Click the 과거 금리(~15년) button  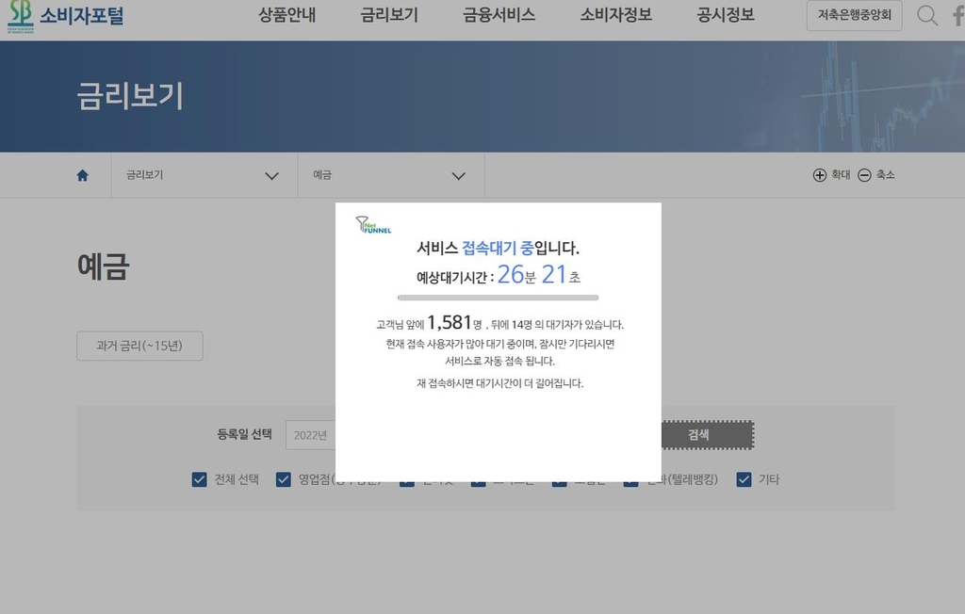pos(139,346)
